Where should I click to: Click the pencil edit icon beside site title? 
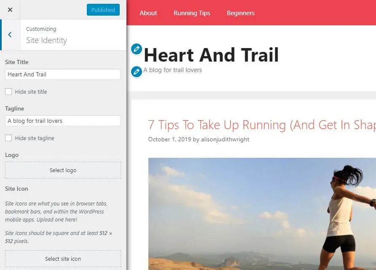(137, 49)
